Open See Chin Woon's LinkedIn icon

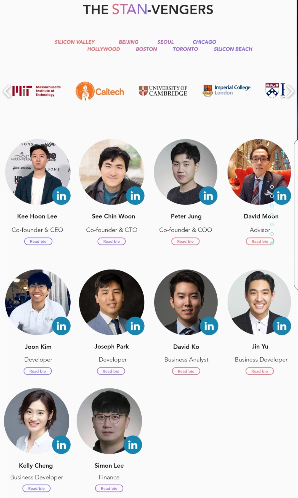(x=135, y=196)
